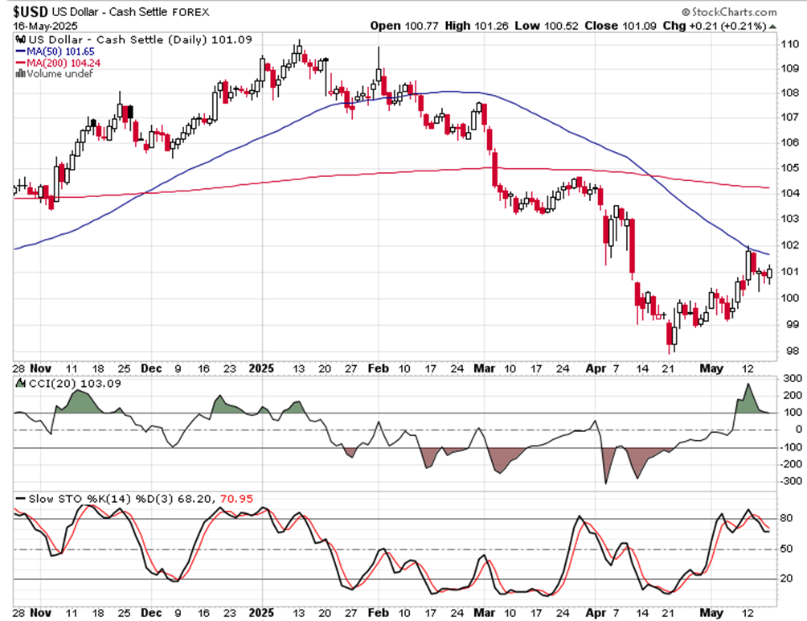This screenshot has width=807, height=621.
Task: Click the 2025 label on the price axis
Action: (261, 368)
